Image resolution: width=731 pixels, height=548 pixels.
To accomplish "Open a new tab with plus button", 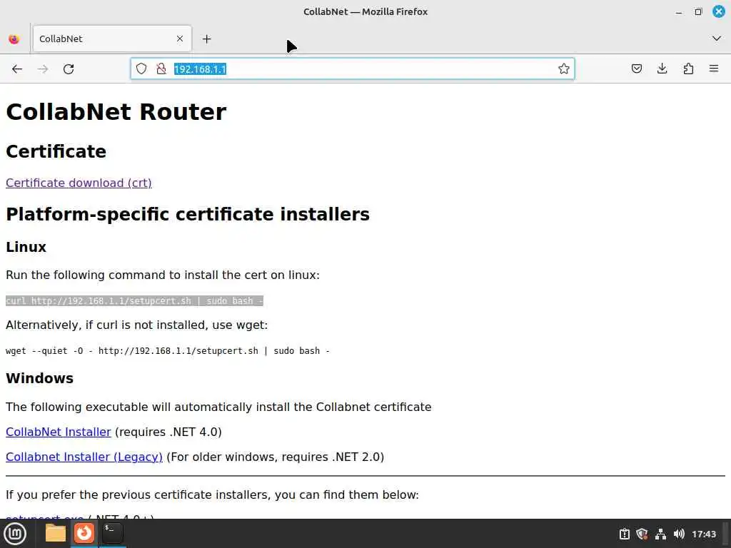I will click(x=206, y=39).
